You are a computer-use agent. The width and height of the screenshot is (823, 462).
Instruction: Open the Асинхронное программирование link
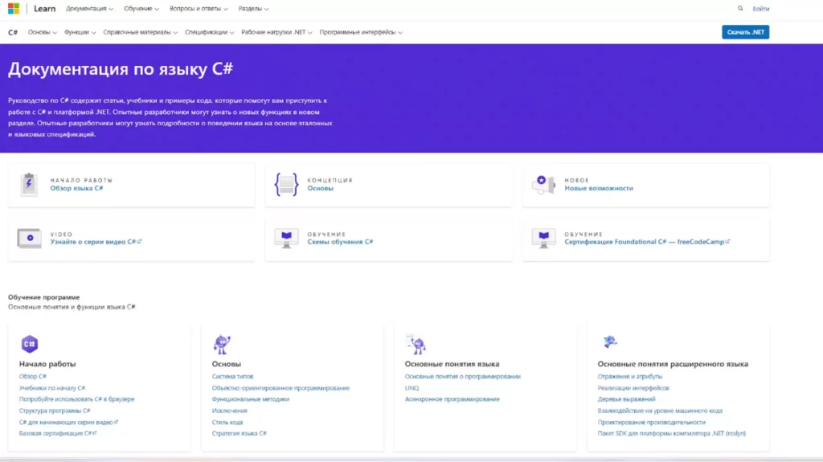tap(452, 399)
